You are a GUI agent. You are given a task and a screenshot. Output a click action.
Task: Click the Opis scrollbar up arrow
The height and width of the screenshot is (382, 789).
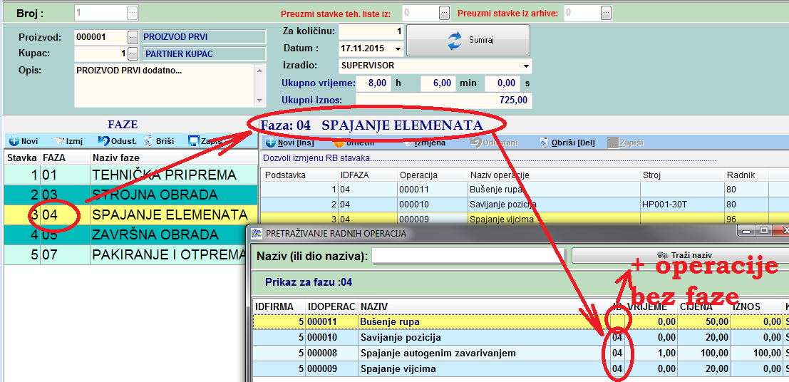pos(259,70)
